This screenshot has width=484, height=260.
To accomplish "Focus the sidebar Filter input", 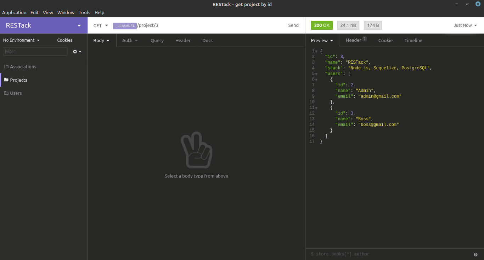I will point(35,51).
